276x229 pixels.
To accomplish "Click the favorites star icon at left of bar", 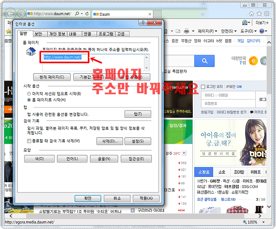I will click(x=8, y=31).
